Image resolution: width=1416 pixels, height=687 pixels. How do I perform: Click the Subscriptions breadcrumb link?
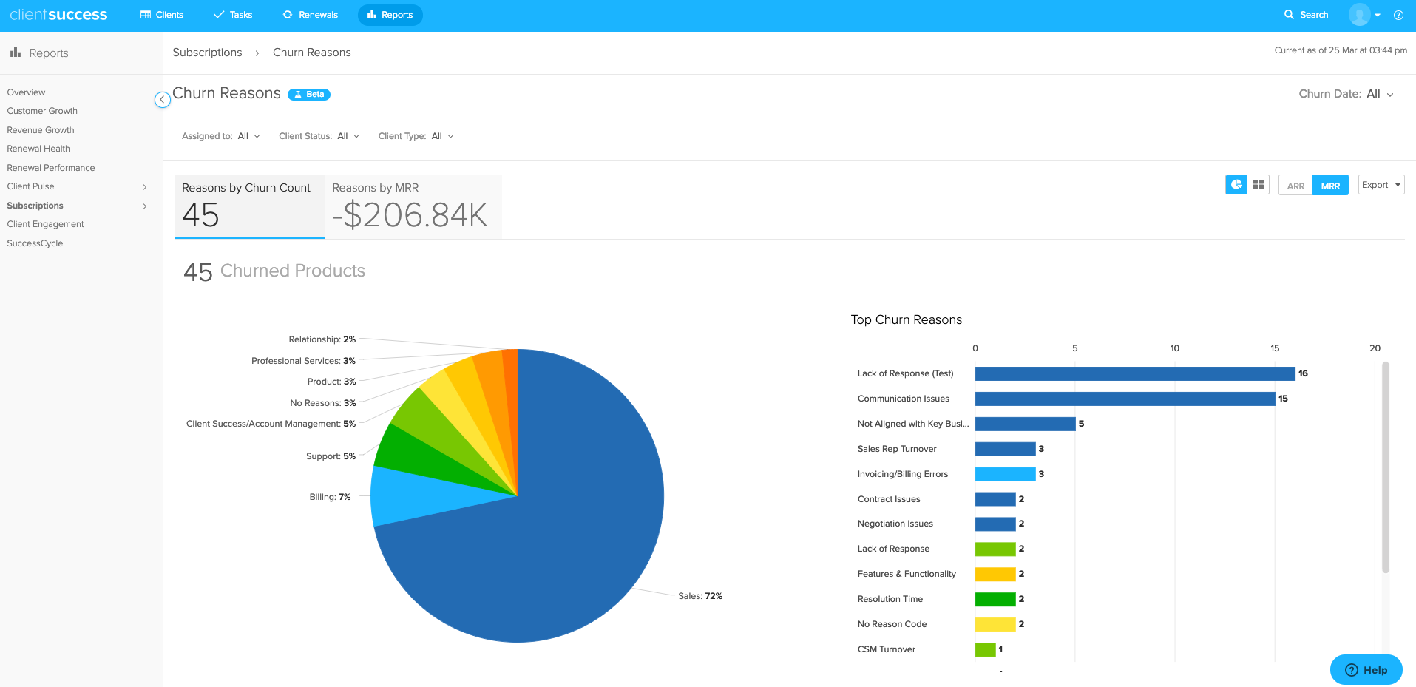[207, 52]
